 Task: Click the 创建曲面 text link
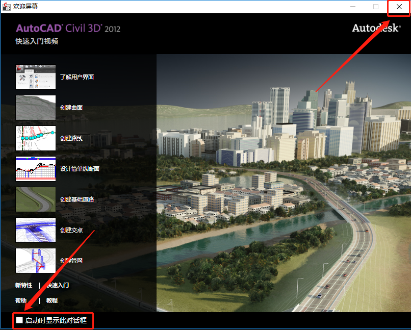point(71,108)
